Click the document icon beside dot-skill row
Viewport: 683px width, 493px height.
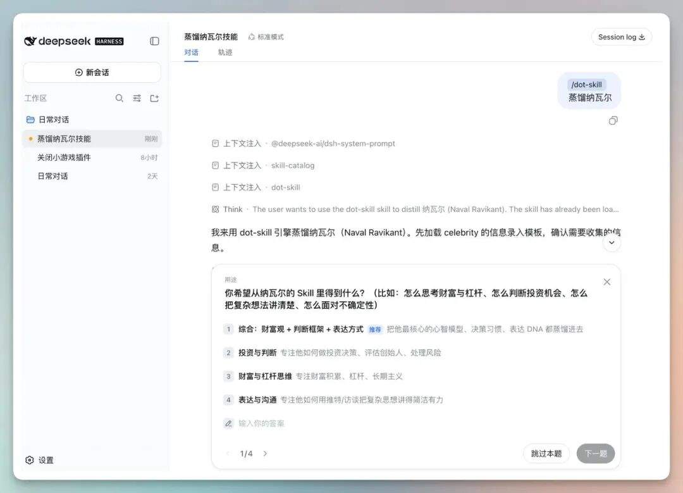pos(215,187)
